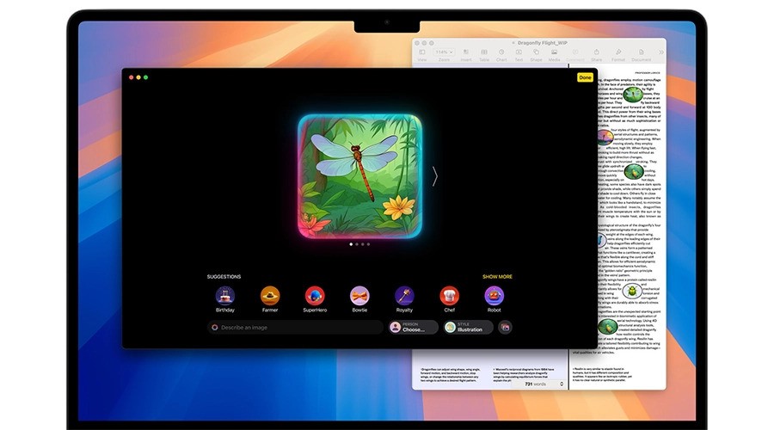
Task: Open the Share toolbar item in Pages
Action: pyautogui.click(x=596, y=55)
